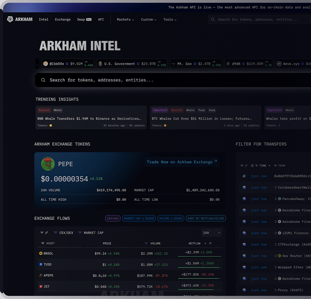
Task: Click the JST token icon
Action: point(41,287)
